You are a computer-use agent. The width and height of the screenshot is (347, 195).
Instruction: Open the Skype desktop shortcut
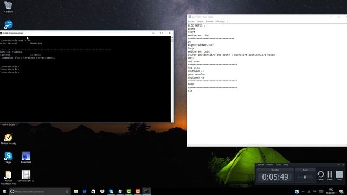click(x=9, y=157)
